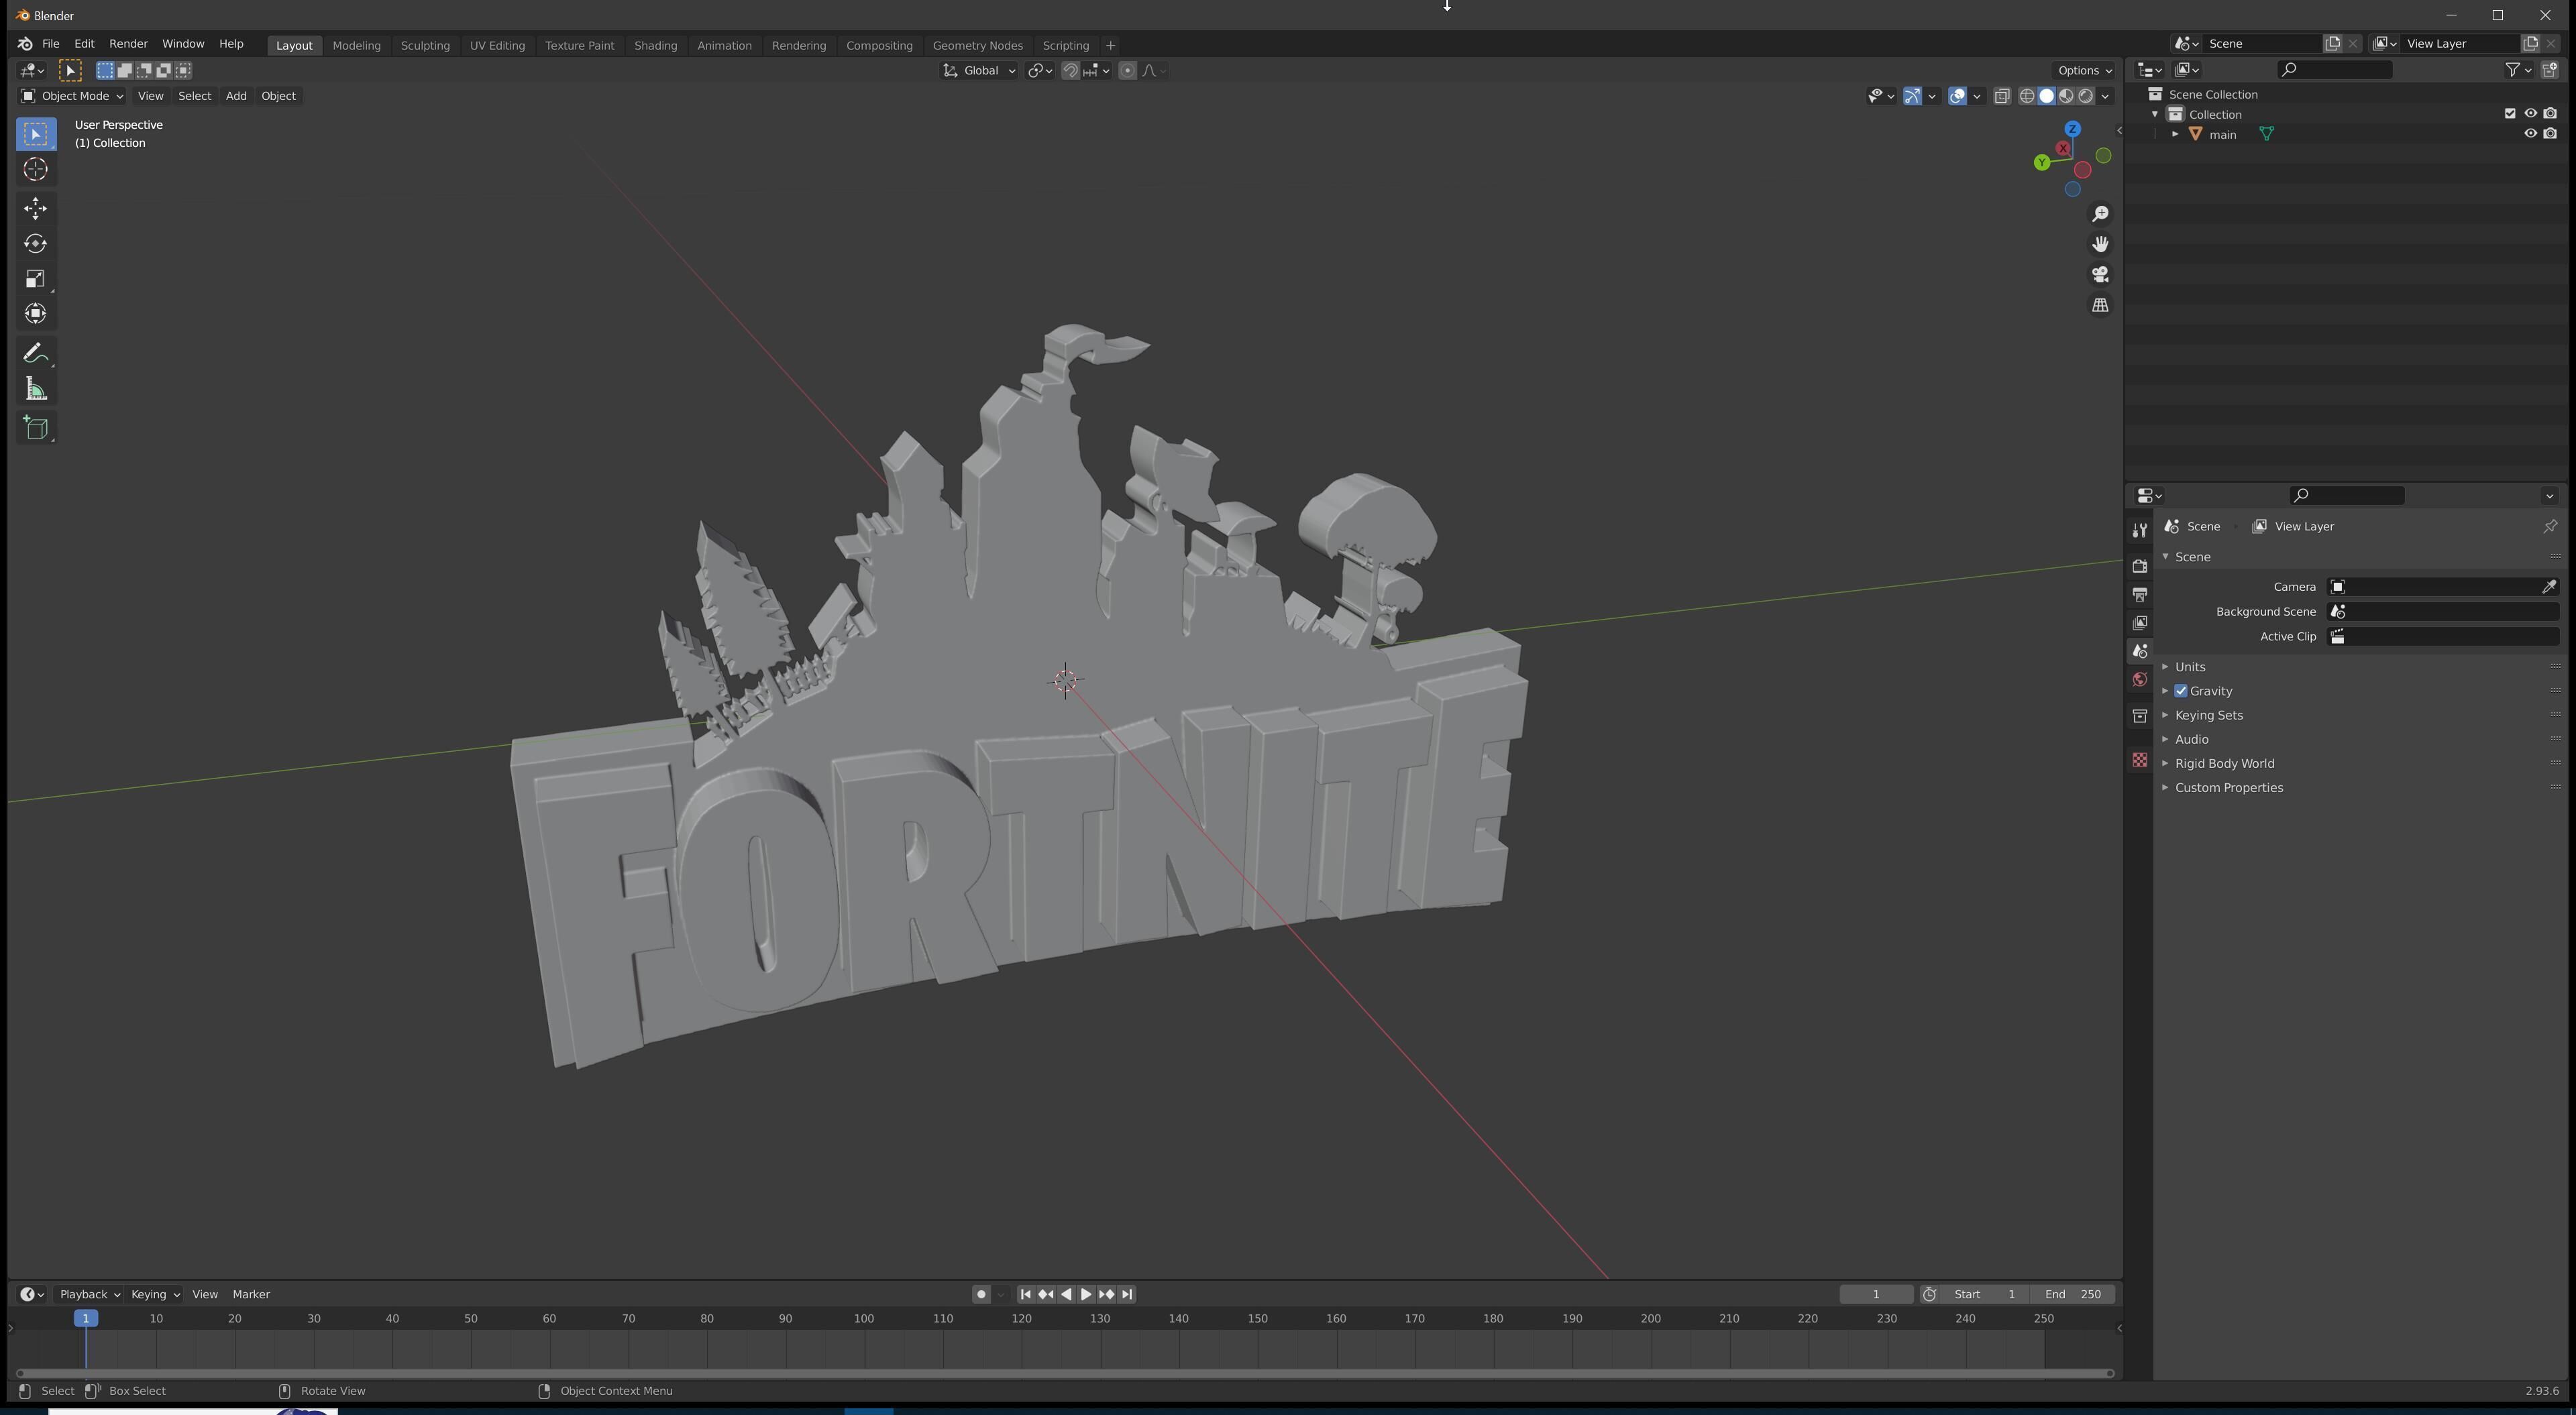Open the Options dropdown
The height and width of the screenshot is (1415, 2576).
click(x=2084, y=70)
